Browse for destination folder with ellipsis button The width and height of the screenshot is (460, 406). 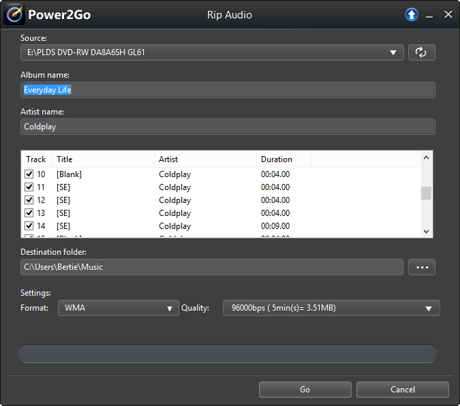(421, 267)
